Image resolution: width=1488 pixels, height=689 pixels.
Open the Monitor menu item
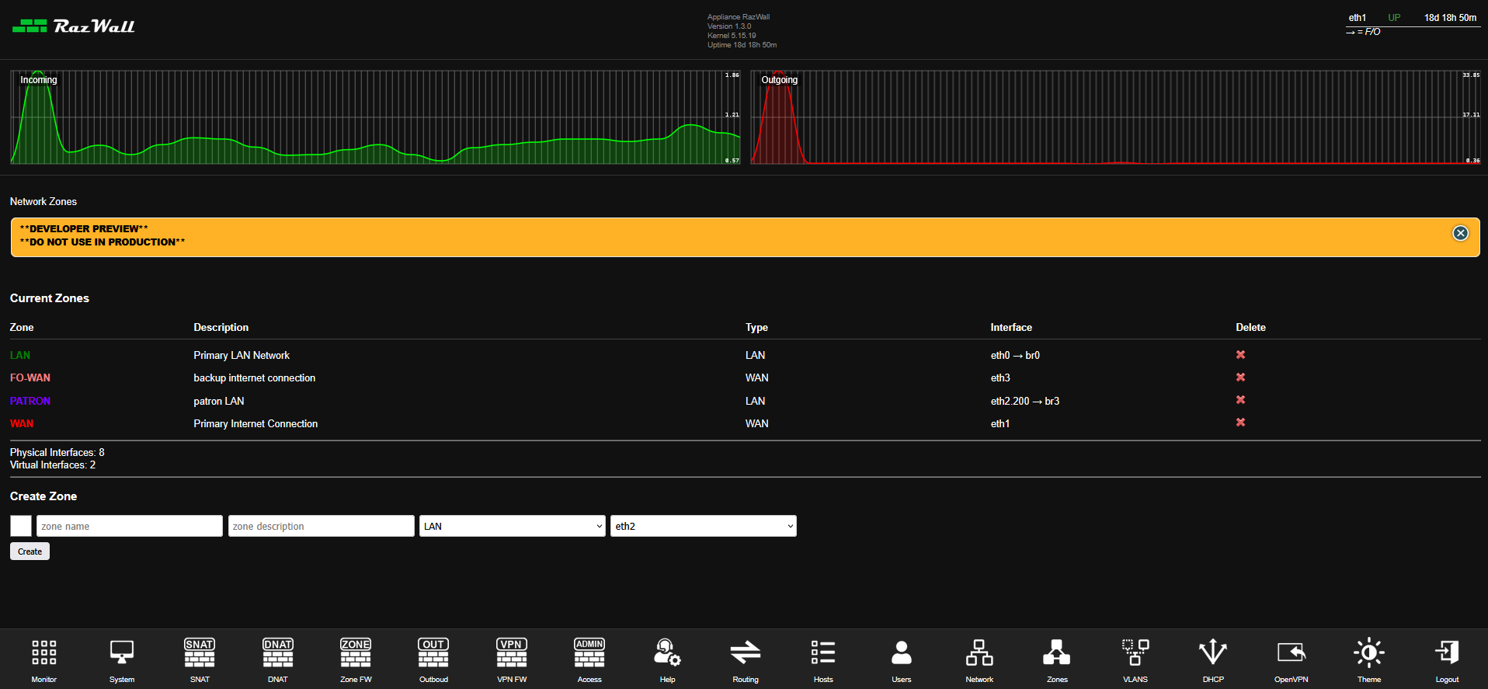click(x=44, y=653)
